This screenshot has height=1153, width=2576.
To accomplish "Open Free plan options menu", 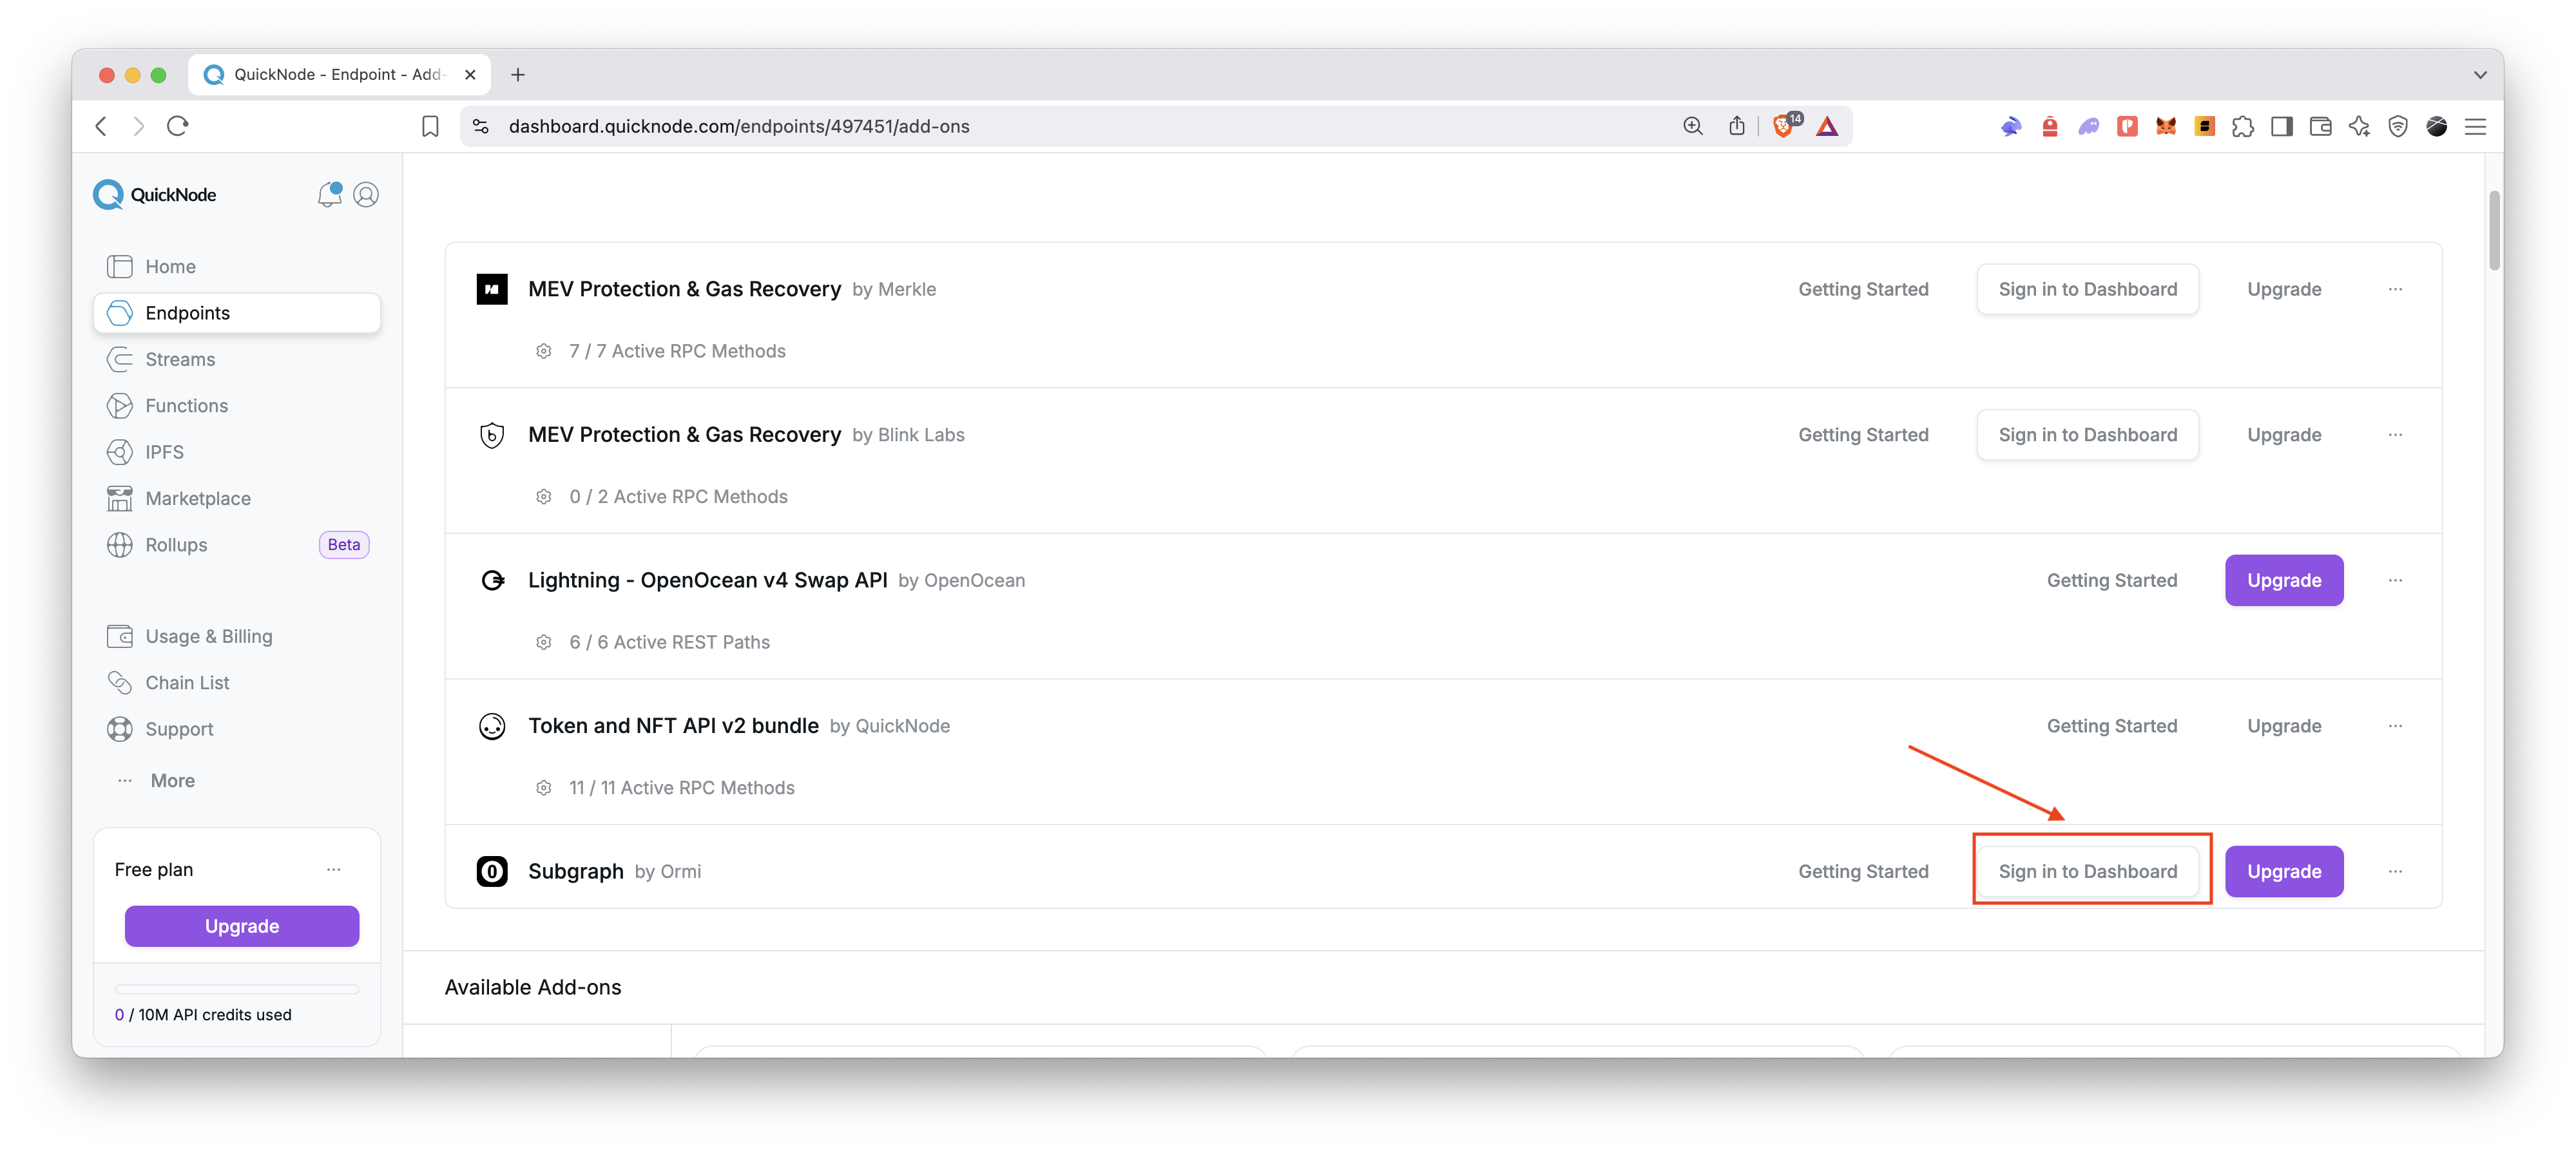I will pos(334,869).
